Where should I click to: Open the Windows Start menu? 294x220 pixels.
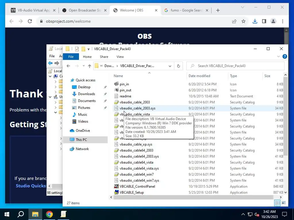coord(7,214)
